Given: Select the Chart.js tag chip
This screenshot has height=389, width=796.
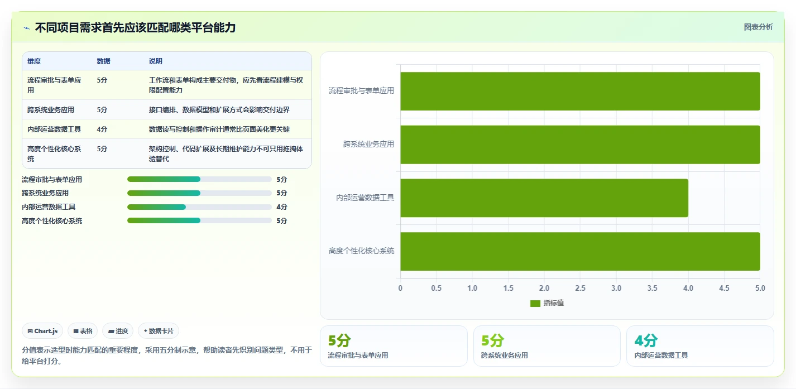Looking at the screenshot, I should 43,331.
